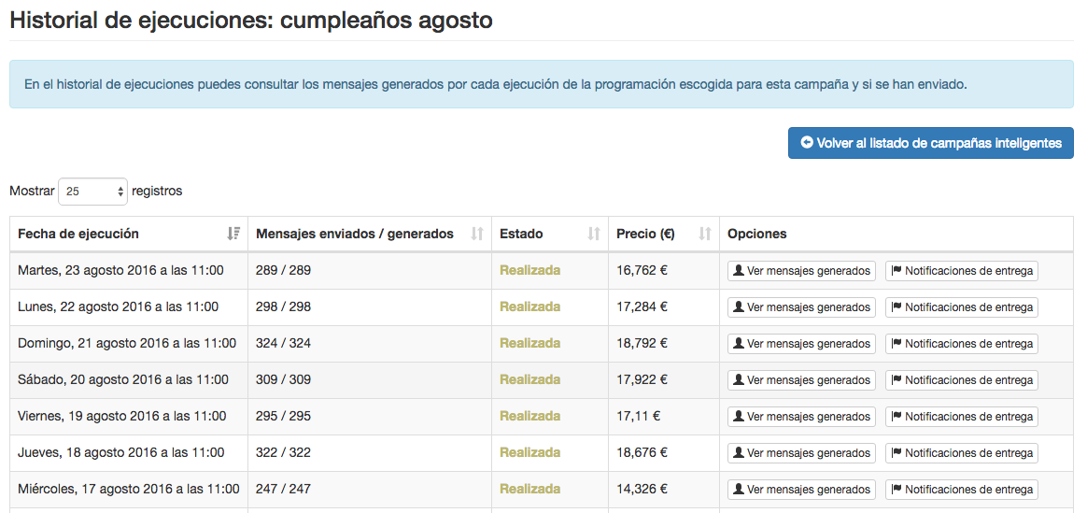The image size is (1087, 513).
Task: Click person icon for Viernes 19 agosto row
Action: tap(739, 417)
